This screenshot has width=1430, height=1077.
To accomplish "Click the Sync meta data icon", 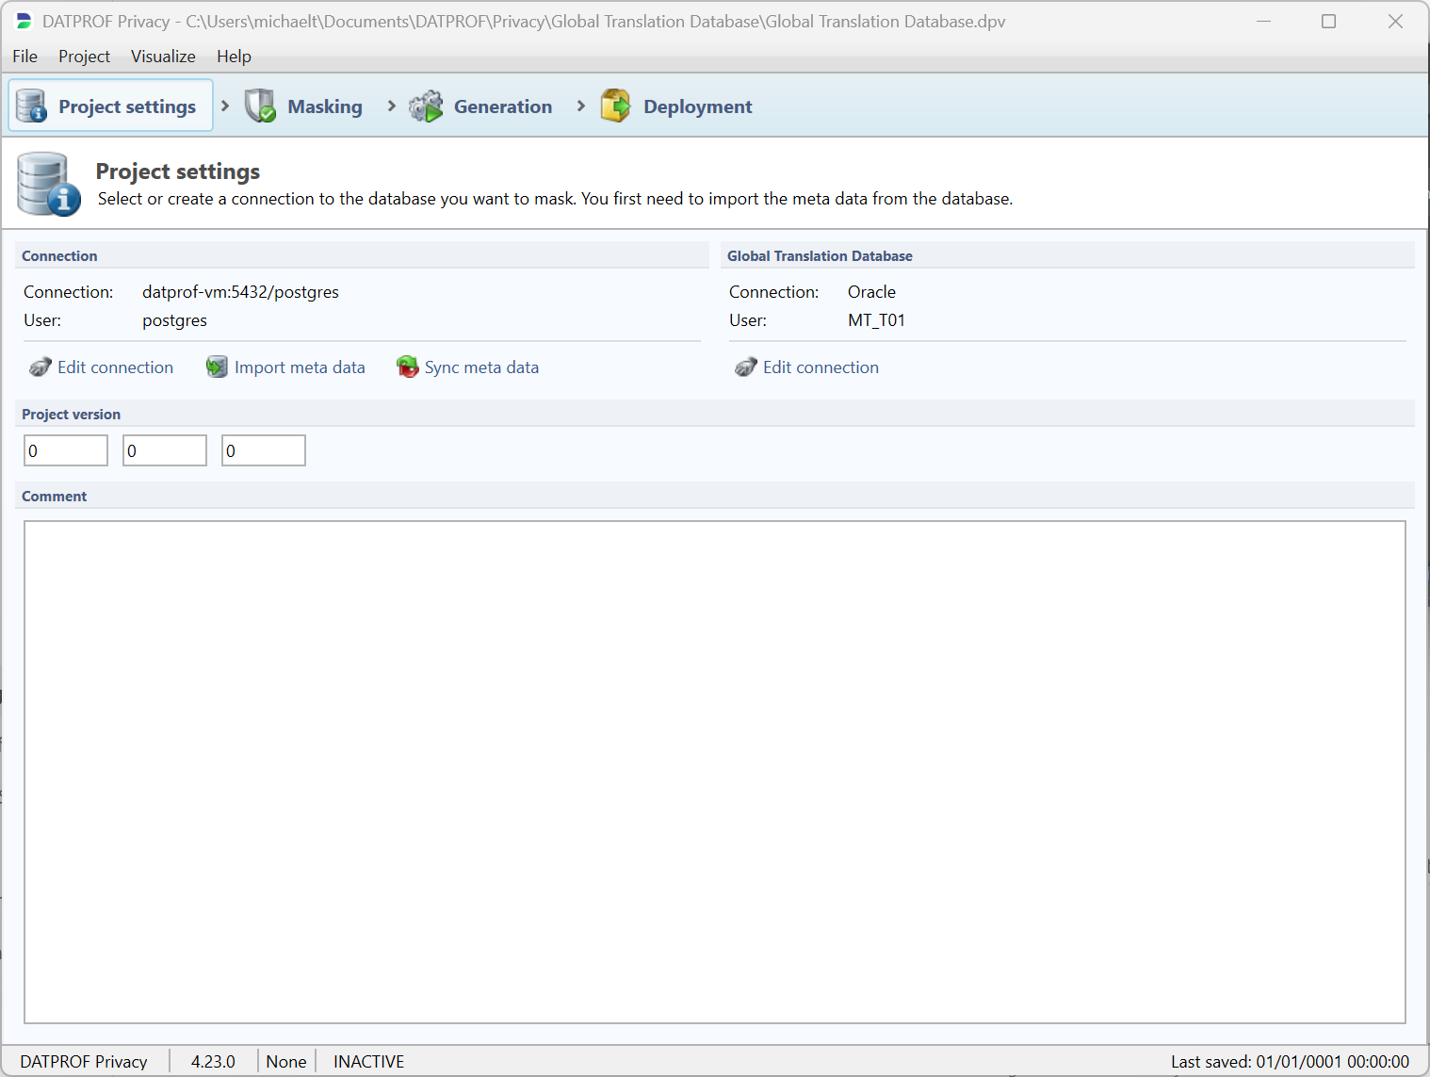I will point(407,367).
